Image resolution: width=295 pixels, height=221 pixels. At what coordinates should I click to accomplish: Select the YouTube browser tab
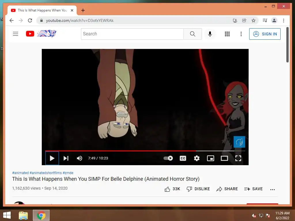coord(42,10)
